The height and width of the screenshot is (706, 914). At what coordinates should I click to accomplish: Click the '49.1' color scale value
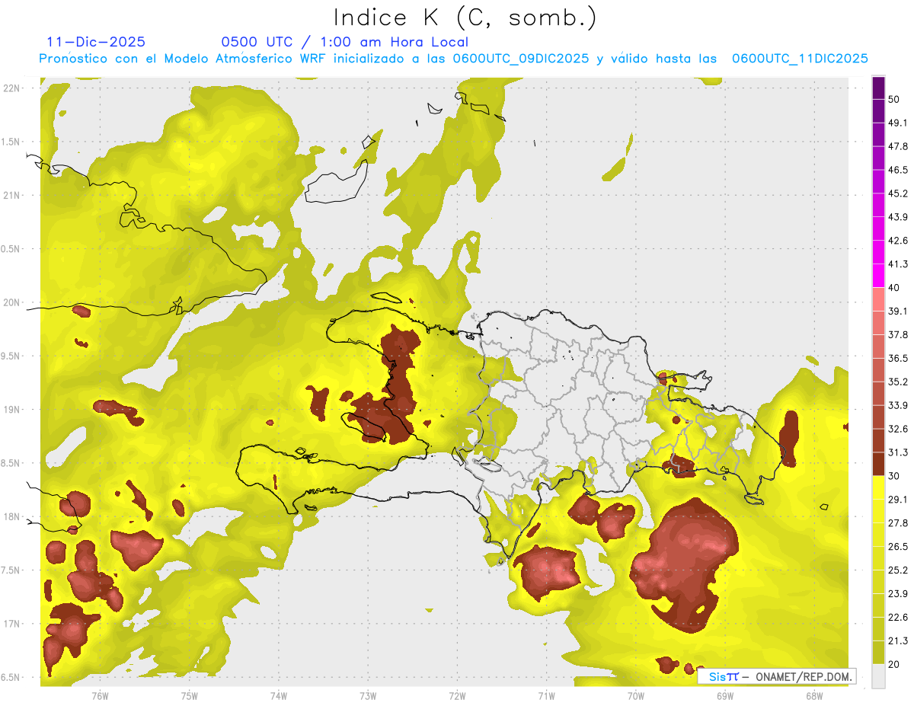pos(899,123)
